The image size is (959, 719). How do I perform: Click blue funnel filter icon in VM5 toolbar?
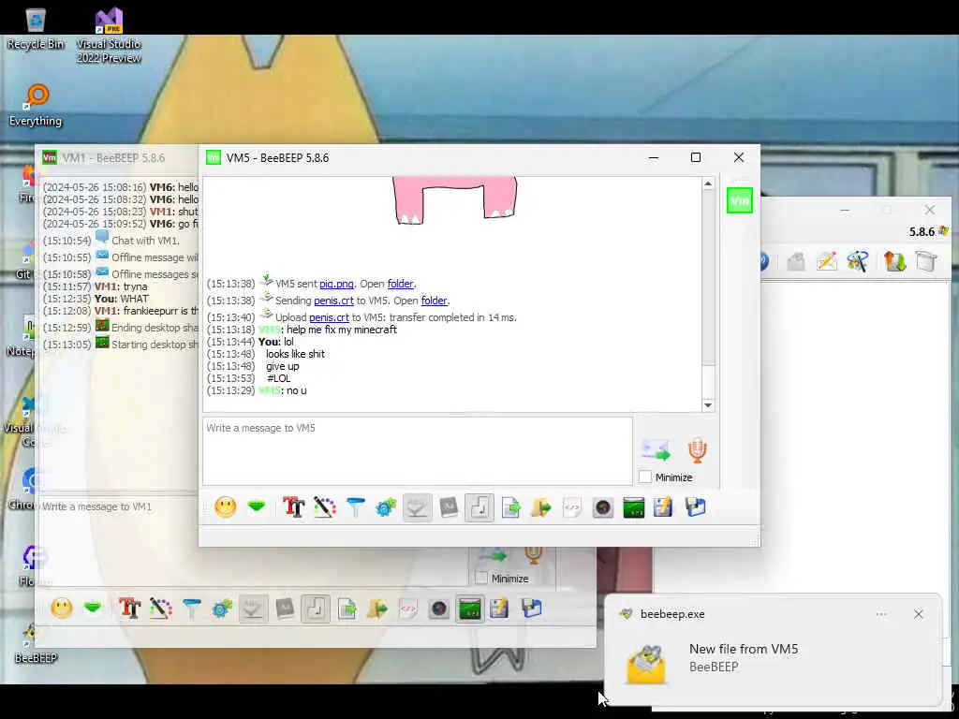tap(355, 506)
